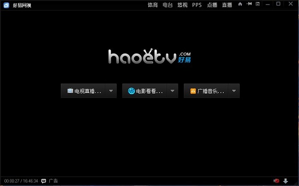Expand the 广播音乐 dropdown arrow

pyautogui.click(x=234, y=91)
